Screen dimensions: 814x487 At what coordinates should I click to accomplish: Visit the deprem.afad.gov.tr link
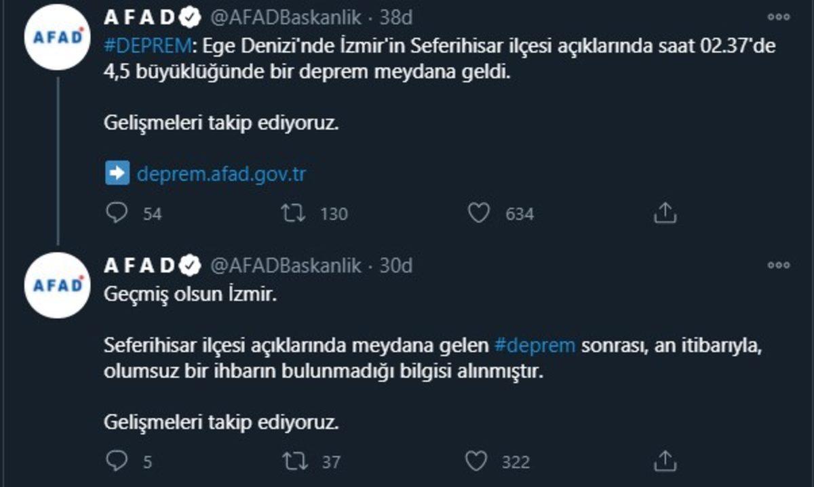tap(222, 173)
